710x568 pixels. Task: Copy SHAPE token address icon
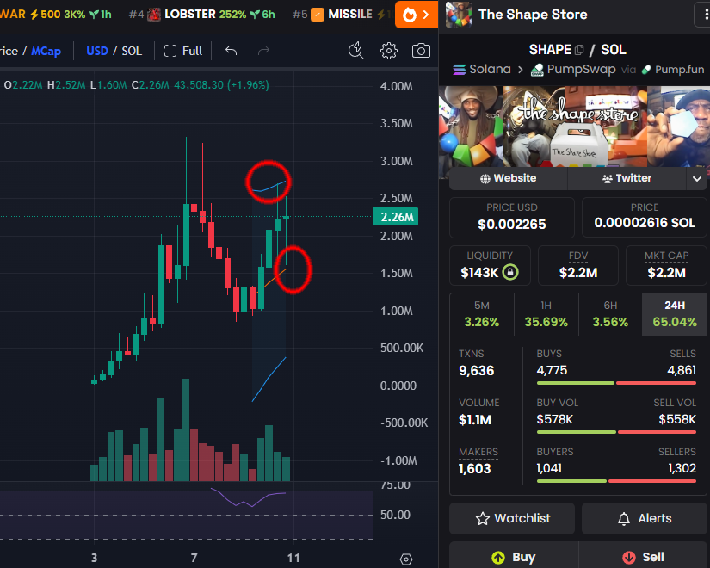tap(578, 50)
